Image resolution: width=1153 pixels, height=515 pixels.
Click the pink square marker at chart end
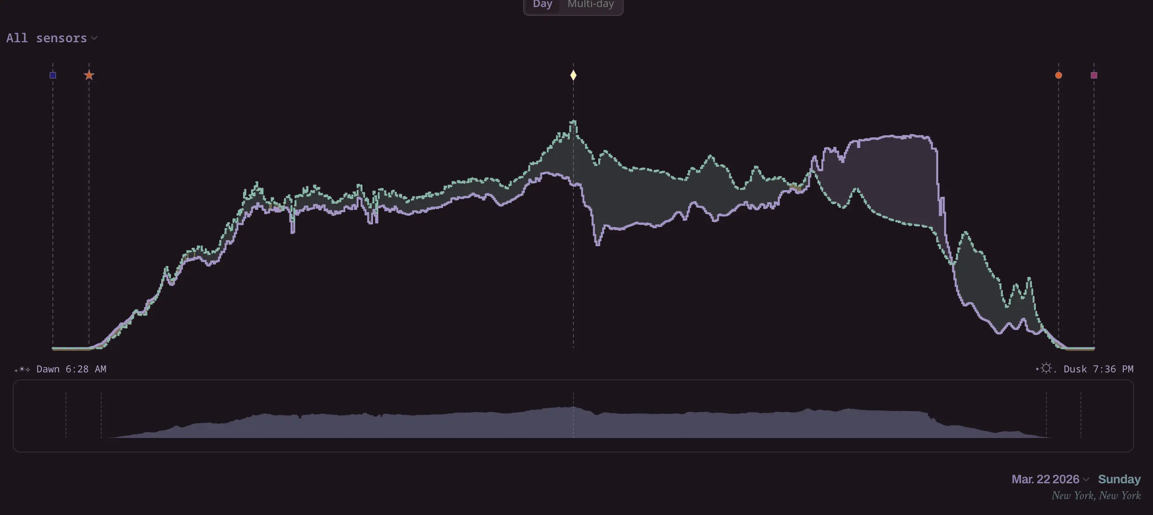tap(1094, 75)
